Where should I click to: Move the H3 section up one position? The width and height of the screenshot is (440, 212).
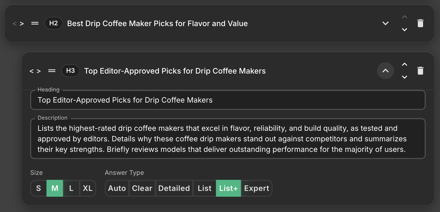click(404, 64)
